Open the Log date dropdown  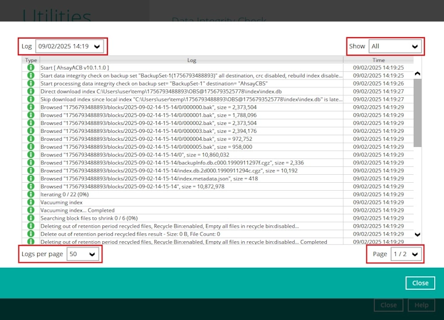pyautogui.click(x=70, y=46)
